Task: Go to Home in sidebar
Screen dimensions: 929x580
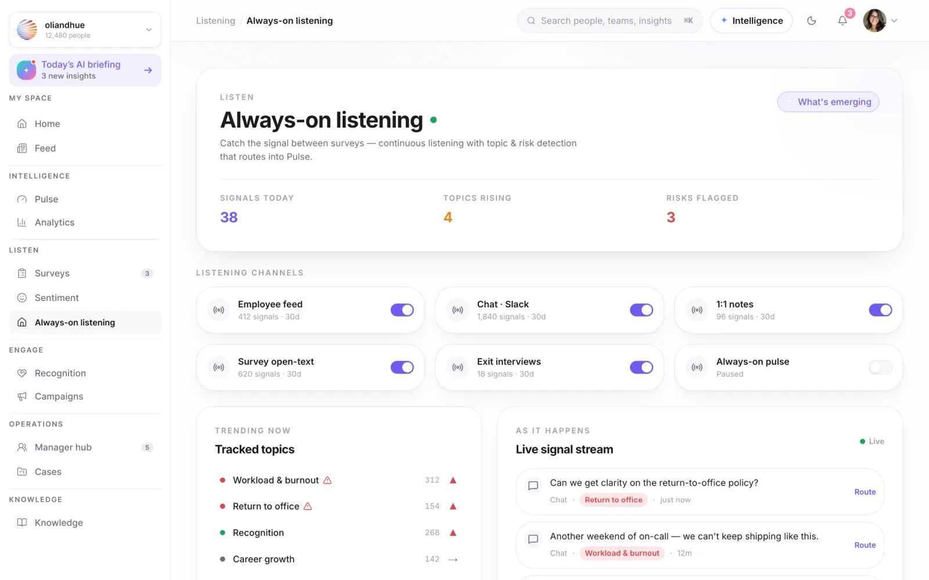Action: (x=85, y=124)
